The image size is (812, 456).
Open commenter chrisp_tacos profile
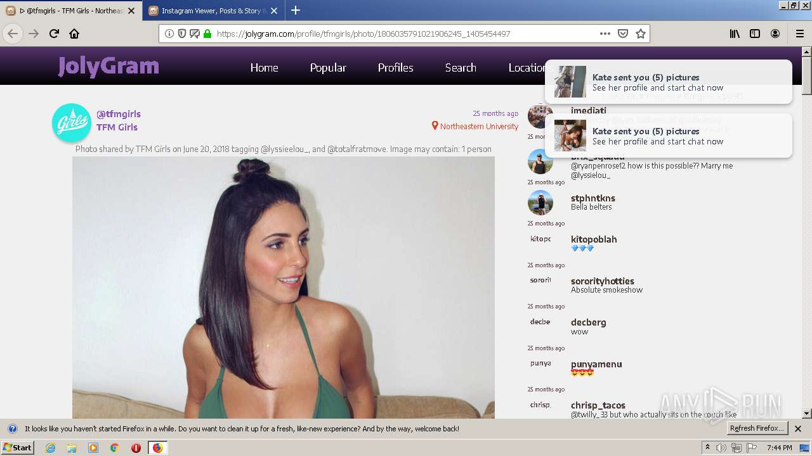598,405
